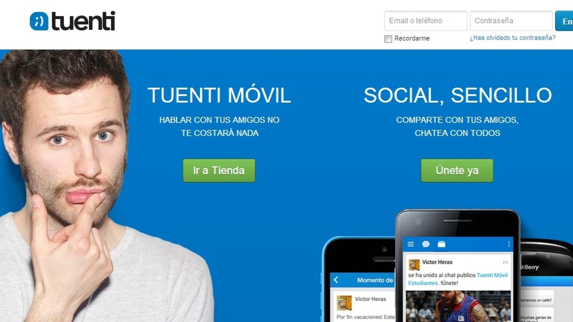Enable the Recordarme checkbox

pyautogui.click(x=388, y=39)
